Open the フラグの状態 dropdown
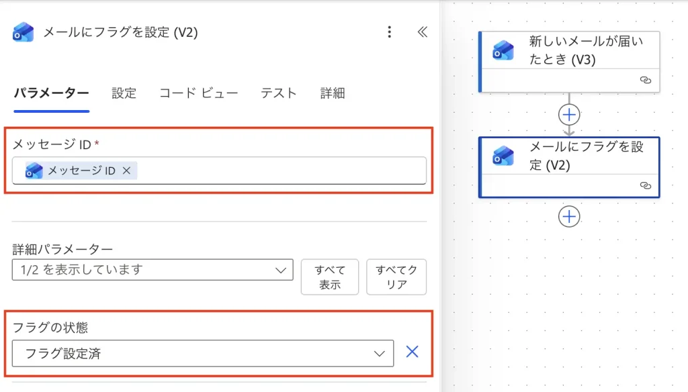 coord(202,353)
